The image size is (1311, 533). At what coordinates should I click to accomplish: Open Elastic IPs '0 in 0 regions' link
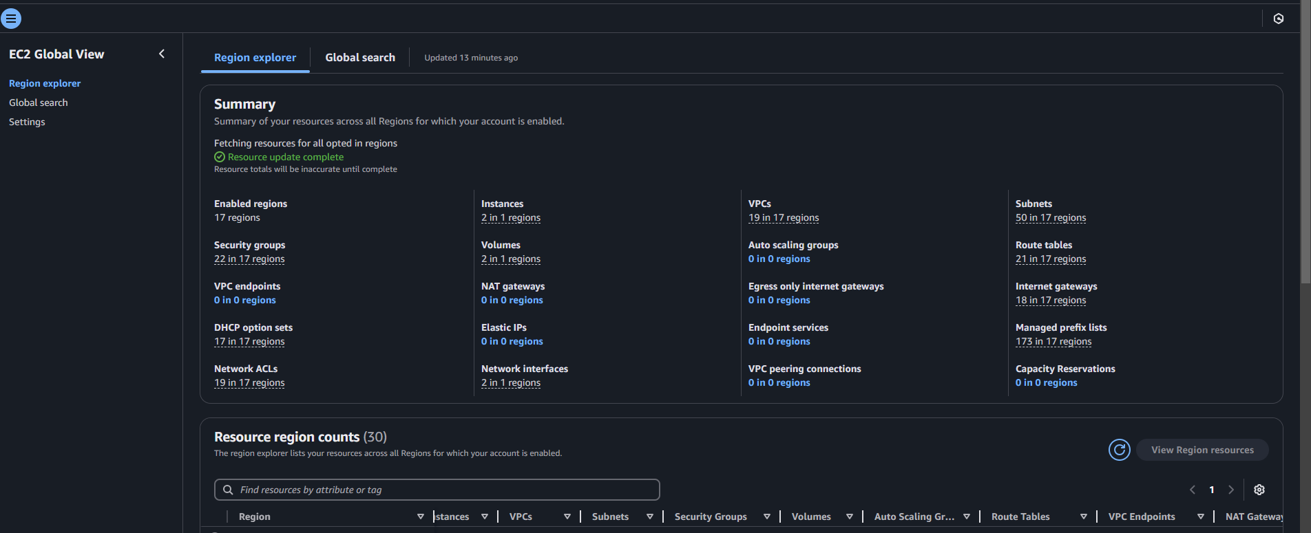pos(512,341)
